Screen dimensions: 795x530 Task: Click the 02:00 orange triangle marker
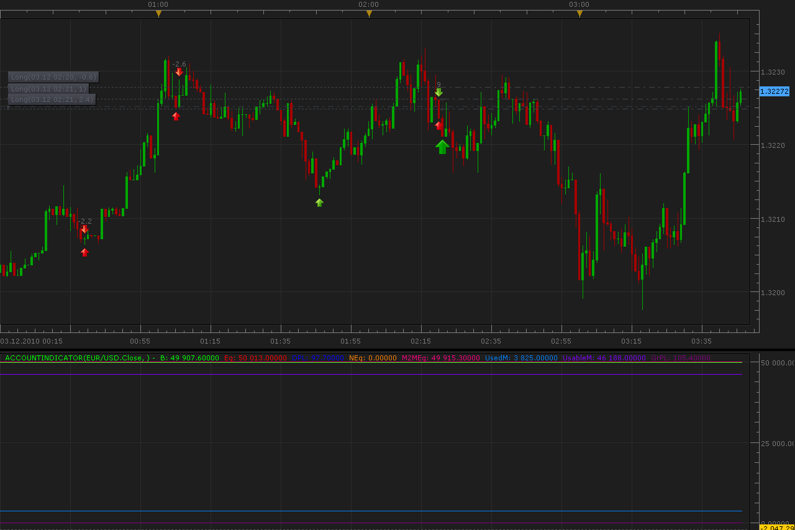coord(369,13)
